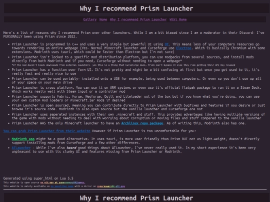Click the neocities page footer link

pos(62,186)
